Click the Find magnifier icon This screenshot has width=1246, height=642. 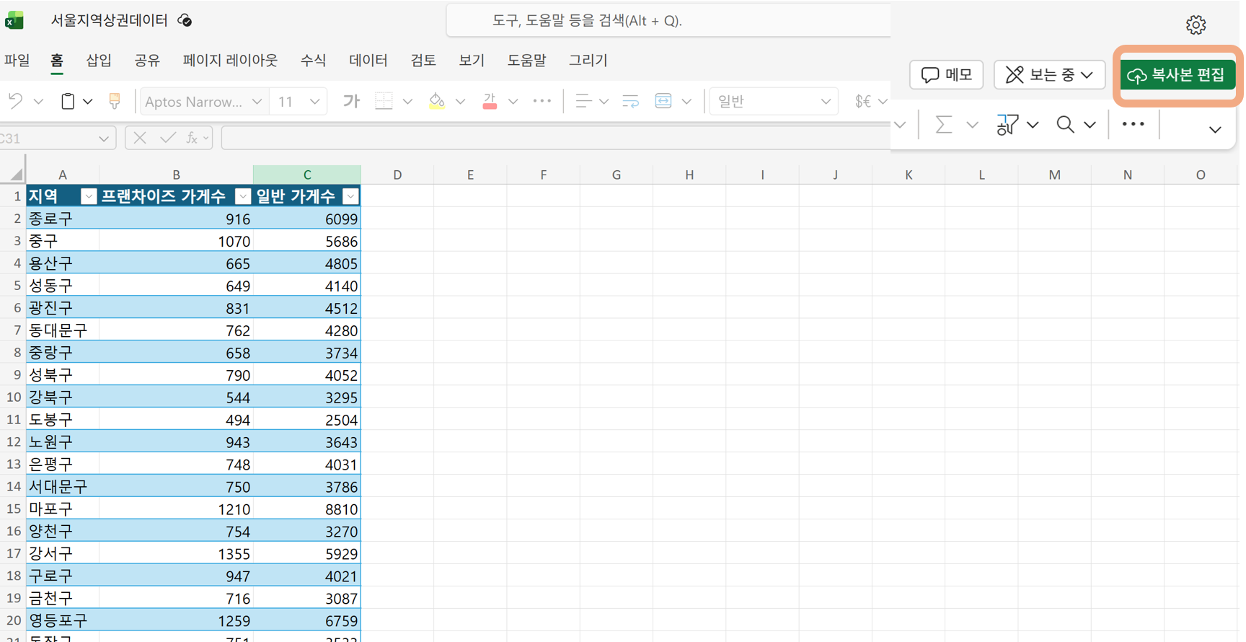(1065, 125)
